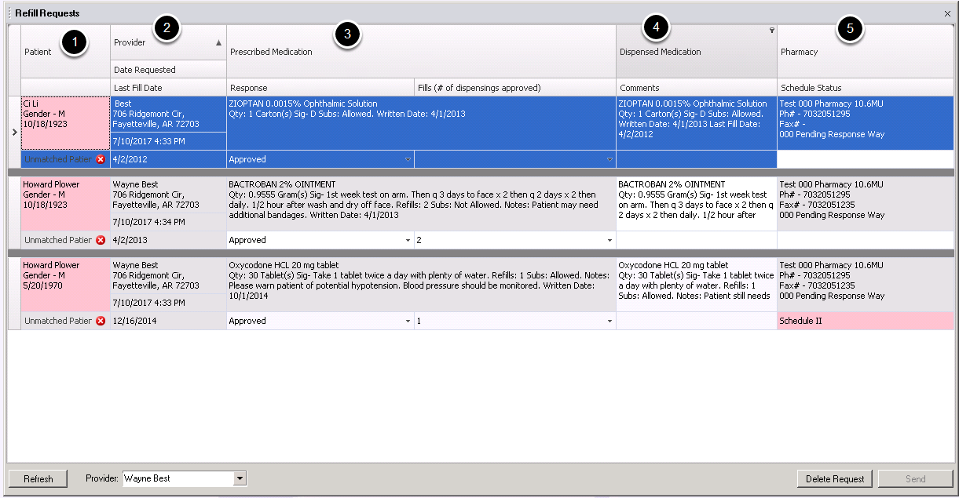Image resolution: width=959 pixels, height=498 pixels.
Task: Click the sort arrow in the Provider header
Action: pyautogui.click(x=218, y=42)
